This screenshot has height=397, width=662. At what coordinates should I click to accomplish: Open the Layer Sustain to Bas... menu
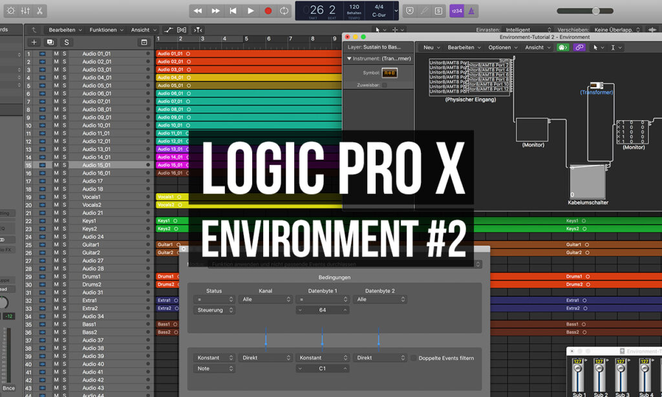(374, 47)
